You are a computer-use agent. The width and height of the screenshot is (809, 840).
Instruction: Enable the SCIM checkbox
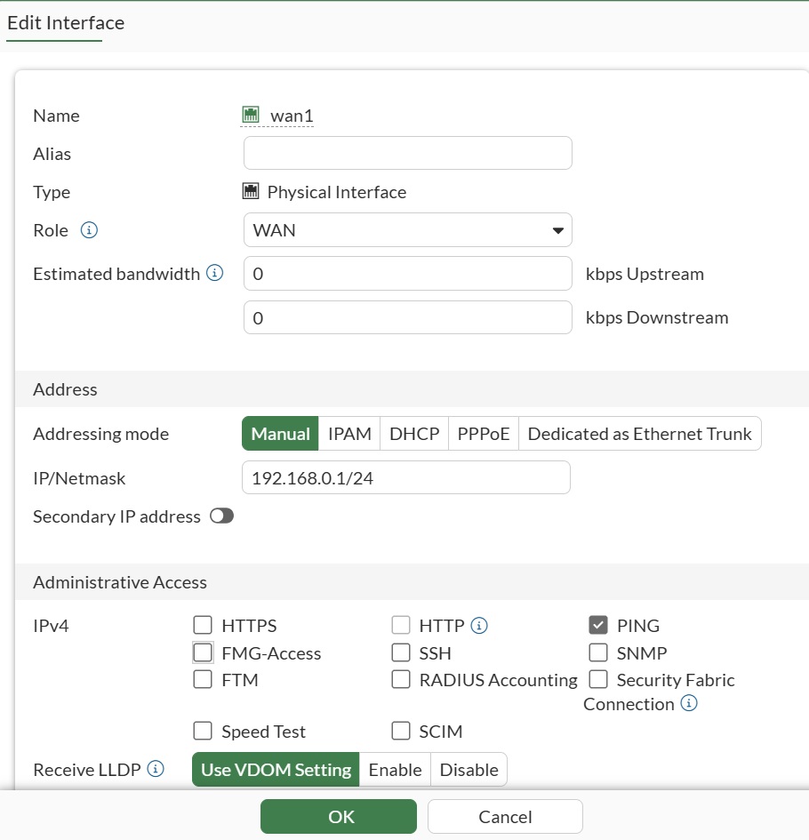click(401, 731)
